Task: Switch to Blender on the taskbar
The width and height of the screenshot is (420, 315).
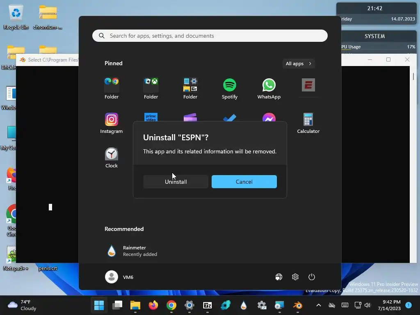Action: coord(298,305)
